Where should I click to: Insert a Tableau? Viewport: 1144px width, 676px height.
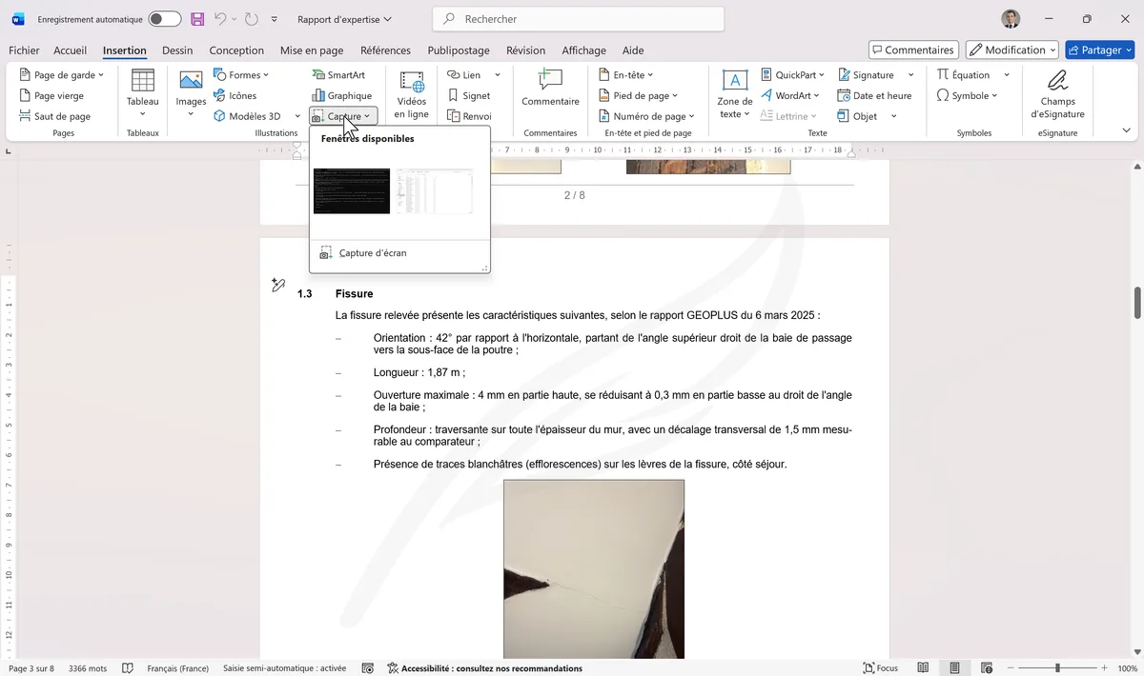[x=142, y=90]
